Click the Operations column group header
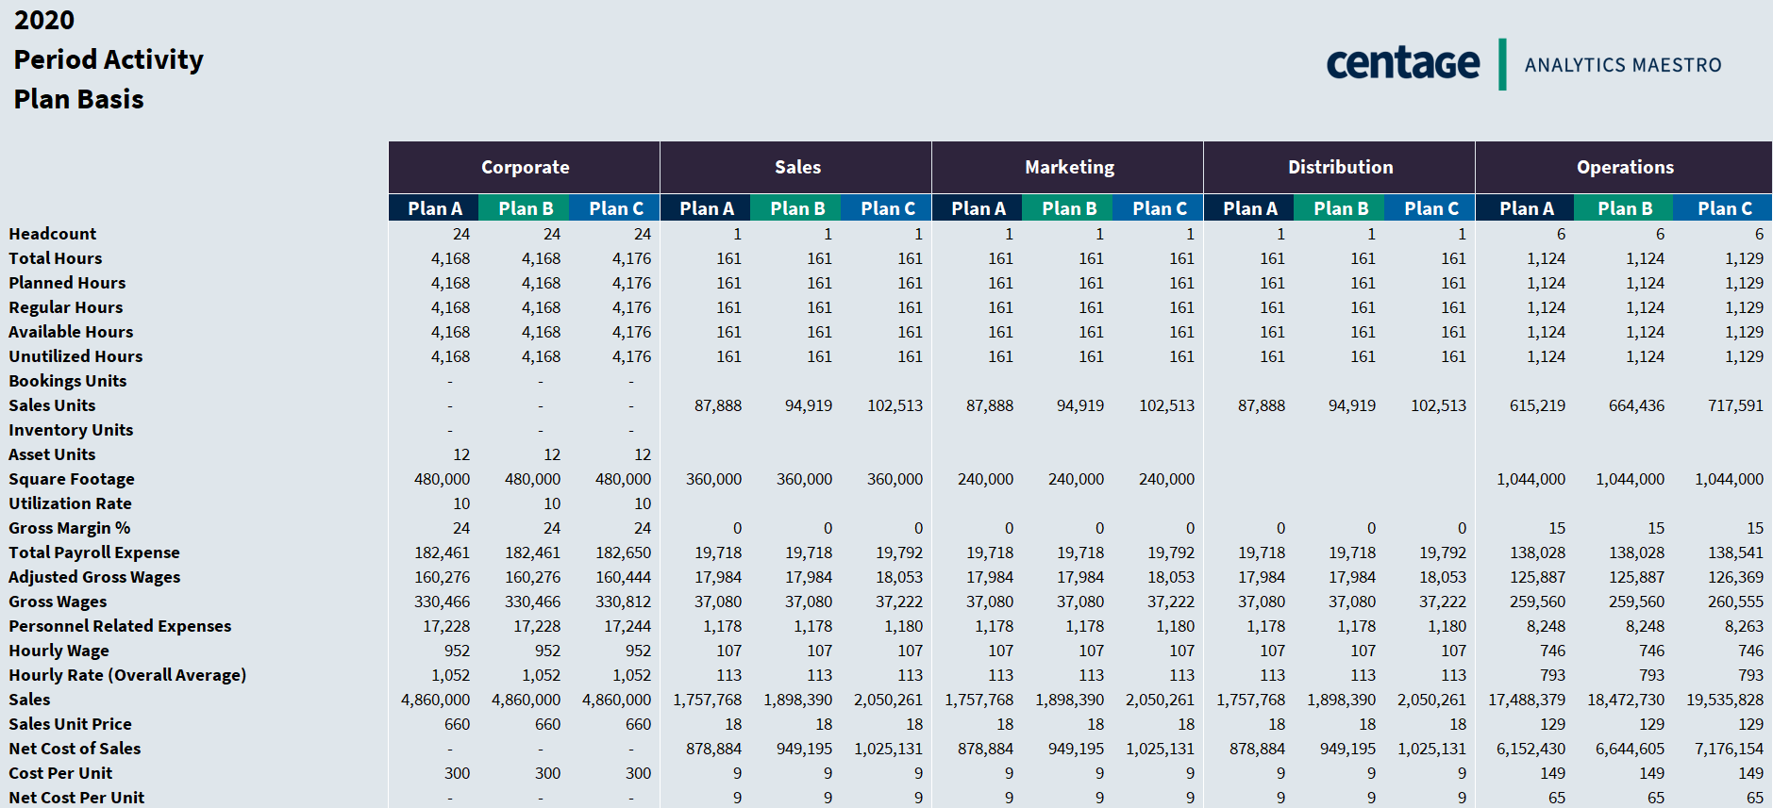Image resolution: width=1773 pixels, height=808 pixels. [1624, 168]
